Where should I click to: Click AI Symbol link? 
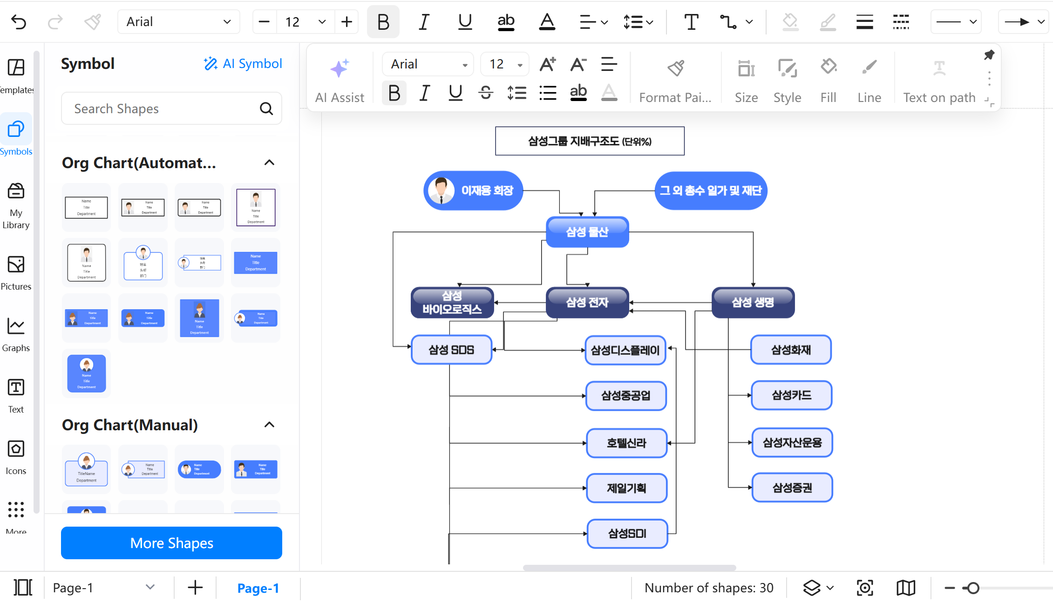pyautogui.click(x=243, y=64)
